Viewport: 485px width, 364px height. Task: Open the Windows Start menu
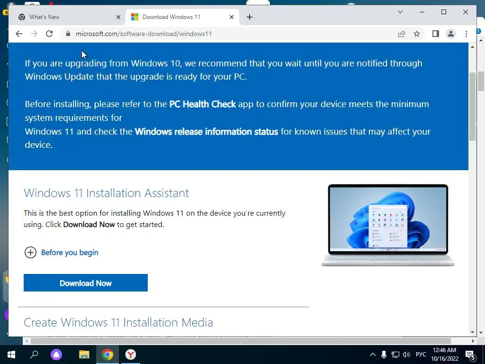point(11,355)
